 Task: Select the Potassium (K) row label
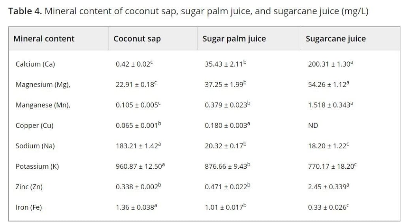(x=37, y=166)
